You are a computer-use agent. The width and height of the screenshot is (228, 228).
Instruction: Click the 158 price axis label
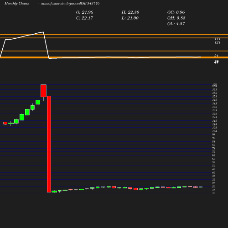pyautogui.click(x=215, y=93)
